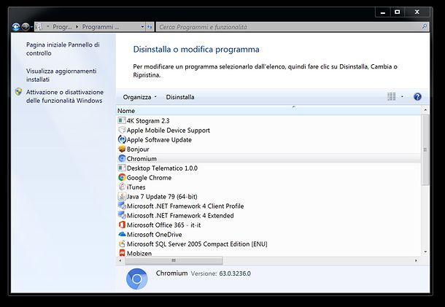Viewport: 445px width, 307px height.
Task: Select the Google Chrome entry text
Action: (x=149, y=178)
